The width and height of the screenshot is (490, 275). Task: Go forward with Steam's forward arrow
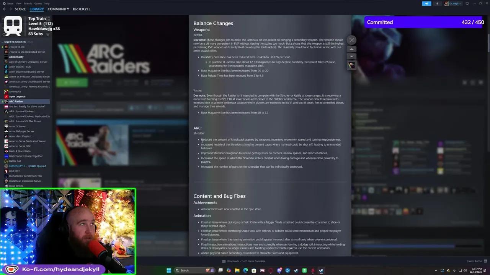[x=10, y=9]
